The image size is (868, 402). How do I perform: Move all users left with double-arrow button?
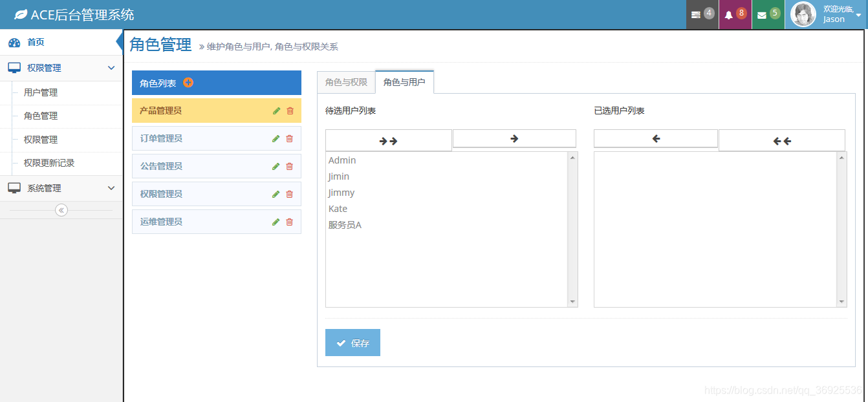(782, 140)
